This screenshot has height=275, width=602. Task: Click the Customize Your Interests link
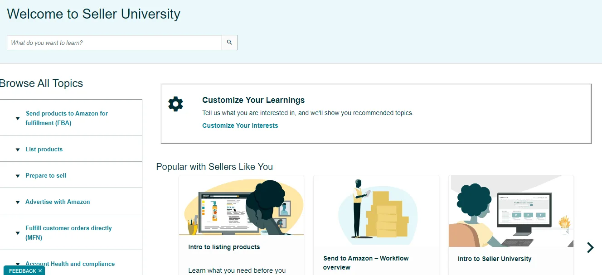point(240,125)
